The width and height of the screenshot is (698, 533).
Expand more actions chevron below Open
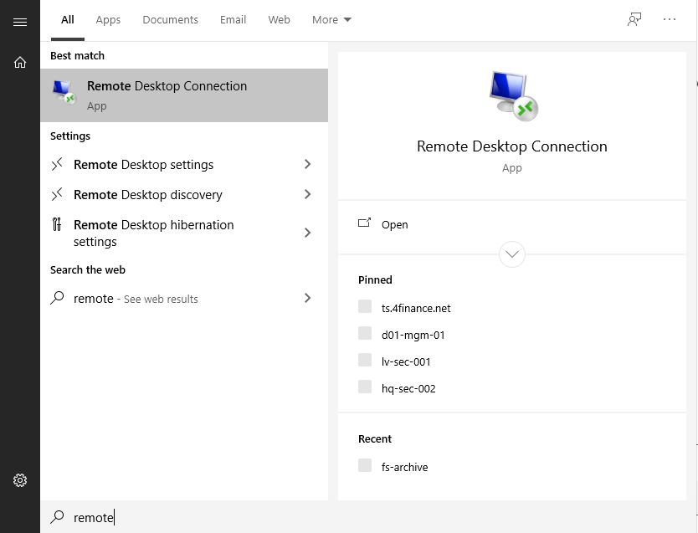click(x=512, y=254)
